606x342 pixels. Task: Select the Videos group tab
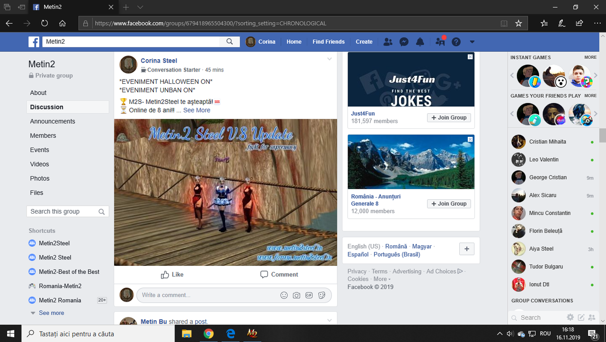[x=68, y=164]
